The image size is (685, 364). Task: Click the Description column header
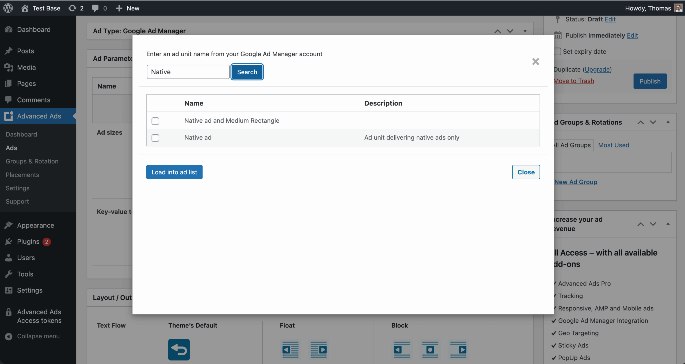[383, 103]
